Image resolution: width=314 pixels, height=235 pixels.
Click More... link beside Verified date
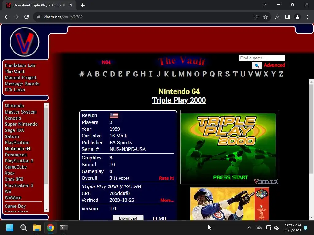(x=167, y=200)
